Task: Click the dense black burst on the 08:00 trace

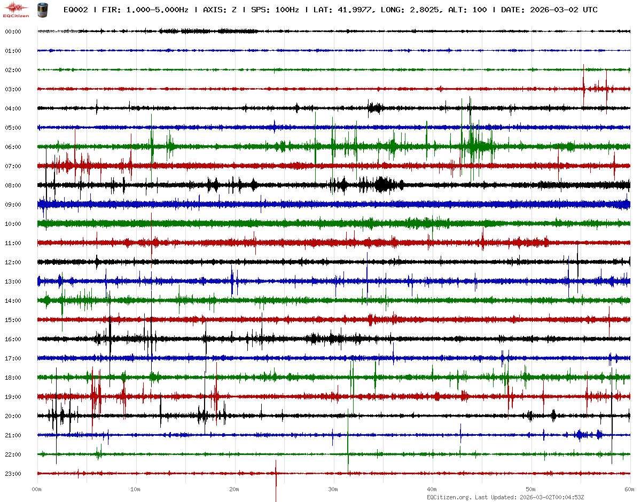Action: click(x=382, y=185)
